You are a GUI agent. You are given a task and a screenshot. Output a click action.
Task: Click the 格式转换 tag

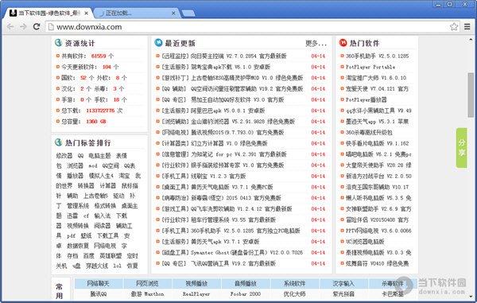point(105,206)
